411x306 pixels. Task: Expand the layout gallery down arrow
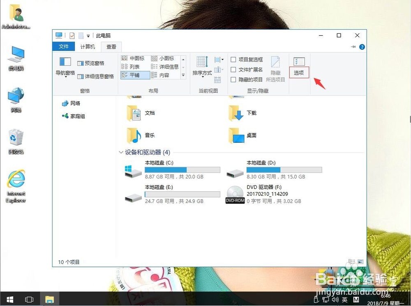(x=183, y=76)
